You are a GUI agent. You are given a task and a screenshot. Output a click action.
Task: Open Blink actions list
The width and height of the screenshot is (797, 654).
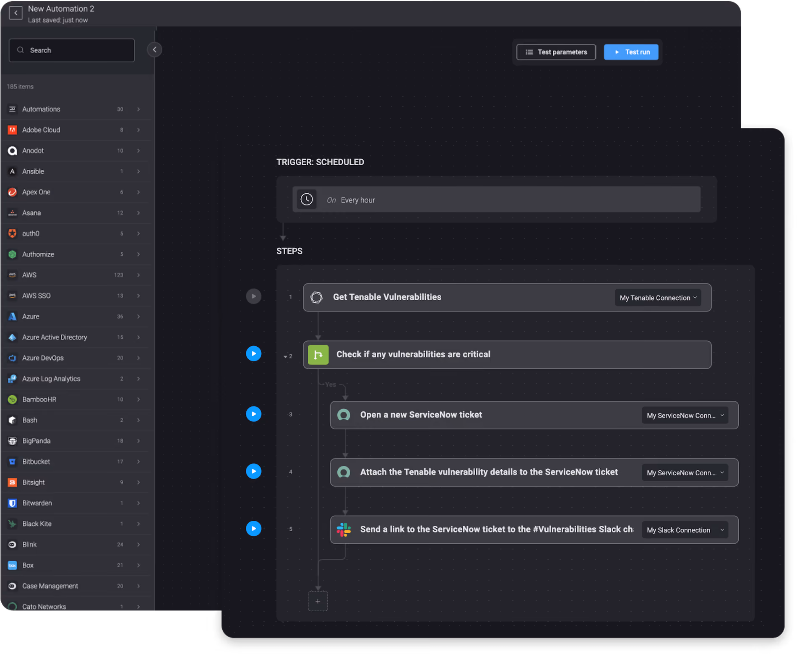point(76,545)
